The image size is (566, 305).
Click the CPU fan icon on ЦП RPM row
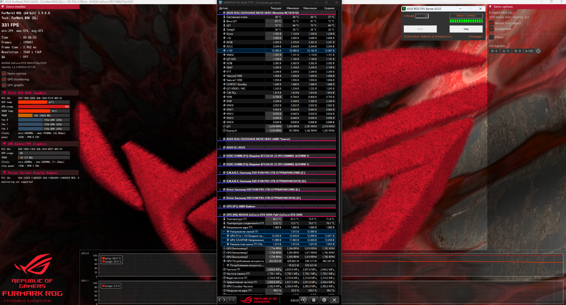pos(224,126)
